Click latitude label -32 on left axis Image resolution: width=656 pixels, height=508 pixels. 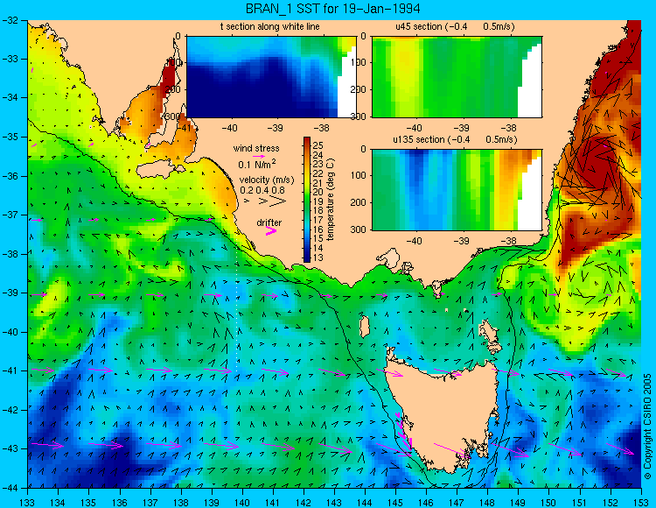[x=10, y=20]
